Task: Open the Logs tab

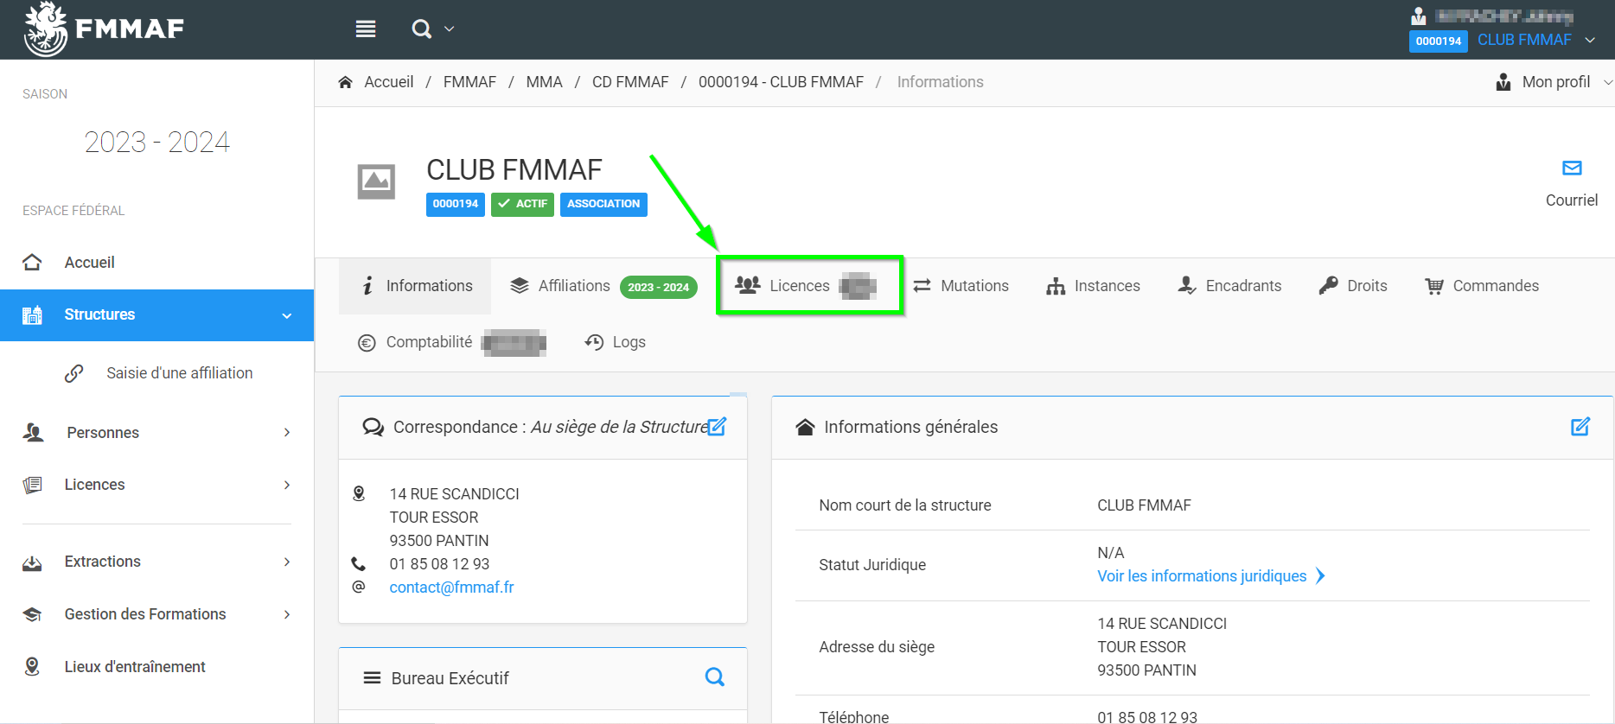Action: click(x=615, y=342)
